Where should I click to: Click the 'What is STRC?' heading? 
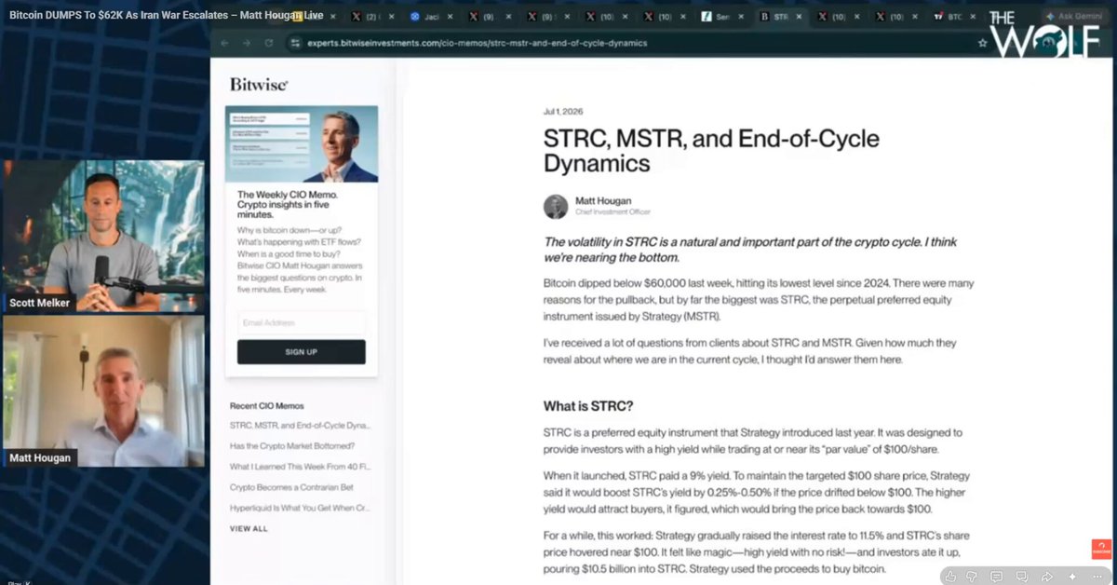point(588,406)
